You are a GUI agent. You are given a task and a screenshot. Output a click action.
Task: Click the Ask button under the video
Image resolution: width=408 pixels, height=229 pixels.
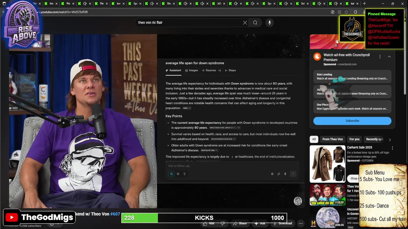[259, 223]
